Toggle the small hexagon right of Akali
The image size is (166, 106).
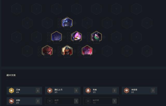[104, 37]
